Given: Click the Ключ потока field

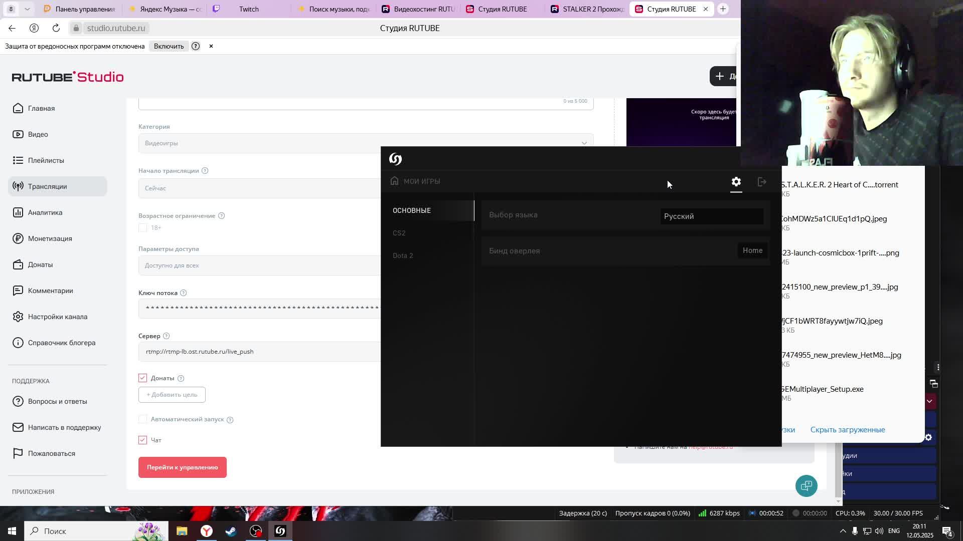Looking at the screenshot, I should (x=259, y=308).
